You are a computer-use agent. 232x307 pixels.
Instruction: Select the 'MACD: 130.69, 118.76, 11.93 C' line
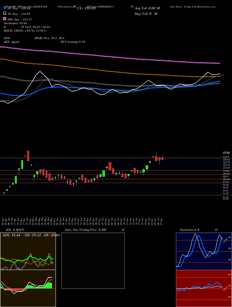coord(25,31)
